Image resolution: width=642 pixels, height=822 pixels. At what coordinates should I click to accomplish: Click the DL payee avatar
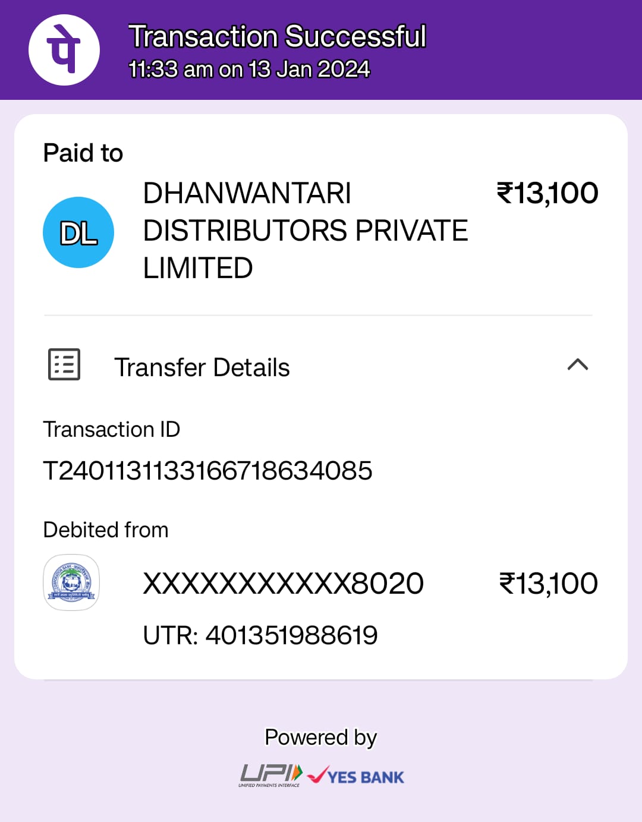click(x=78, y=232)
